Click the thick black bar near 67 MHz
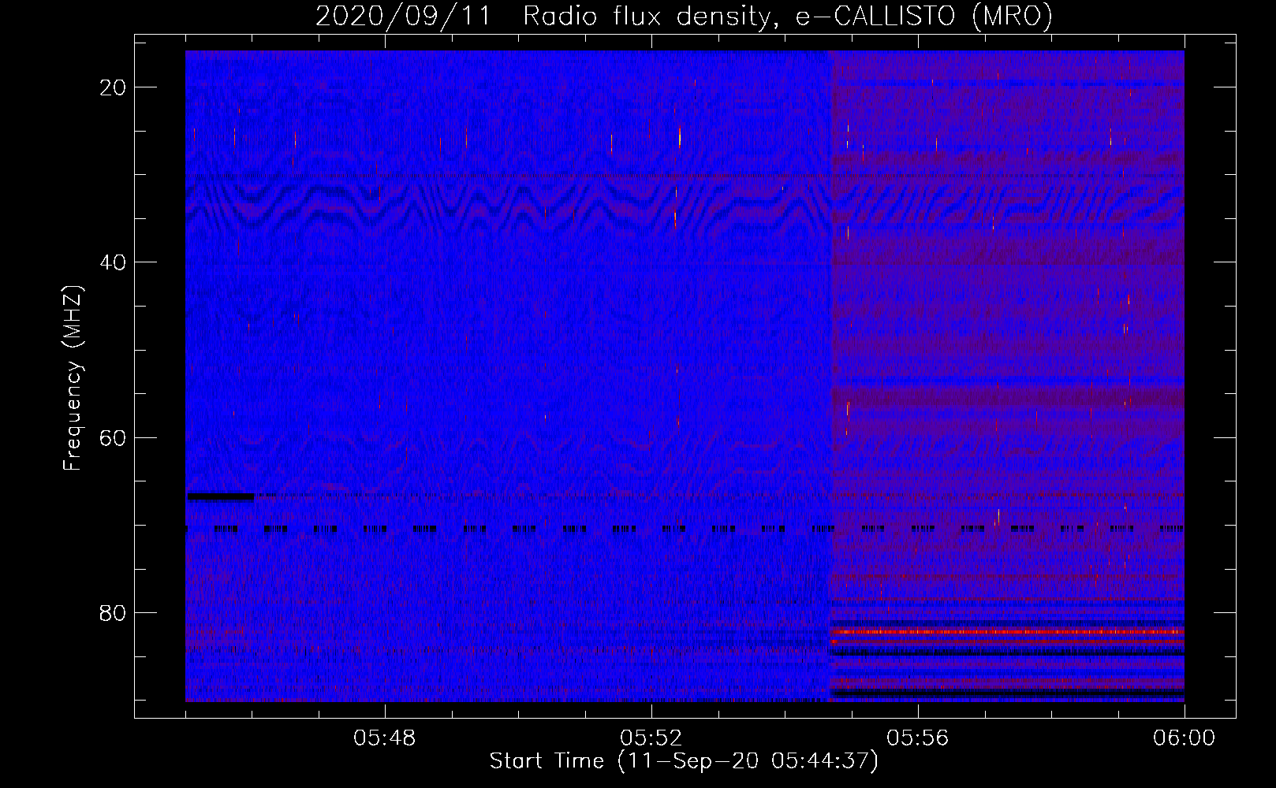Screen dimensions: 1276x788 pos(220,496)
